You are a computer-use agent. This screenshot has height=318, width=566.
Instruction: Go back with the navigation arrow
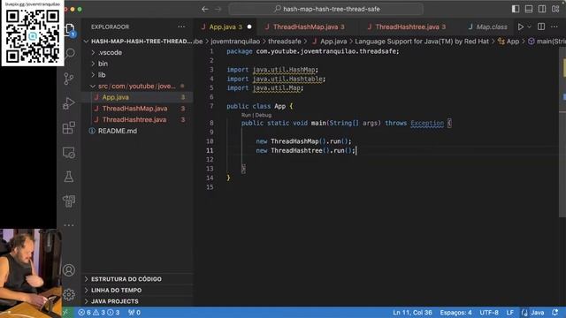pyautogui.click(x=205, y=9)
